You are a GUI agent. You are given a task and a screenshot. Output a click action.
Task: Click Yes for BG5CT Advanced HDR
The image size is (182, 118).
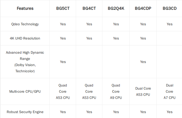(x=63, y=62)
